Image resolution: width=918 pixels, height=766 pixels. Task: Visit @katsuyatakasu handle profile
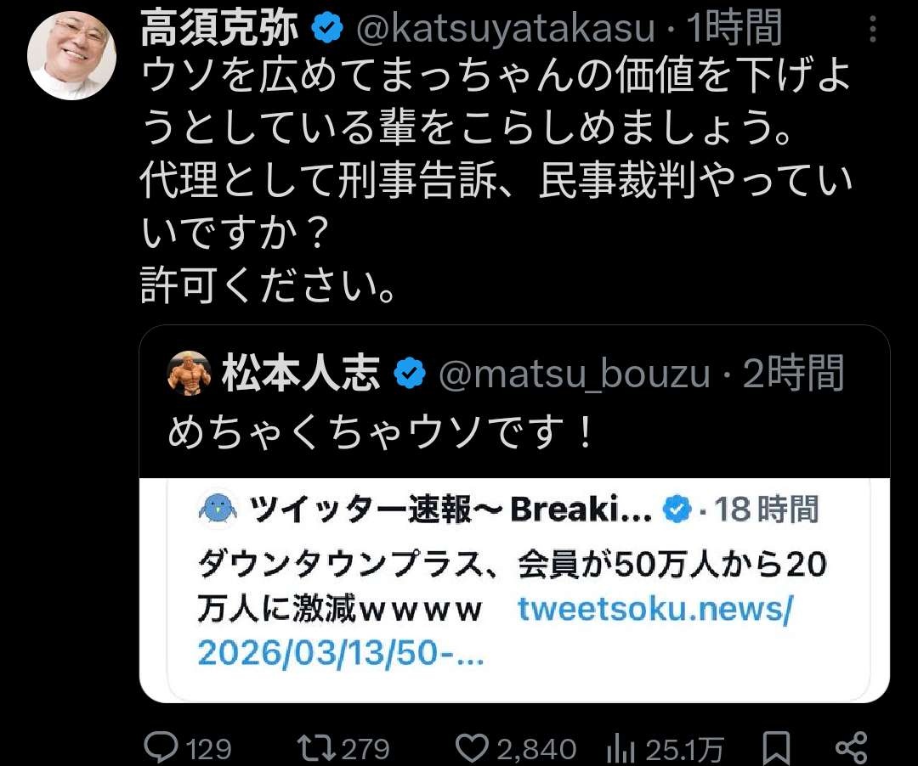point(505,29)
